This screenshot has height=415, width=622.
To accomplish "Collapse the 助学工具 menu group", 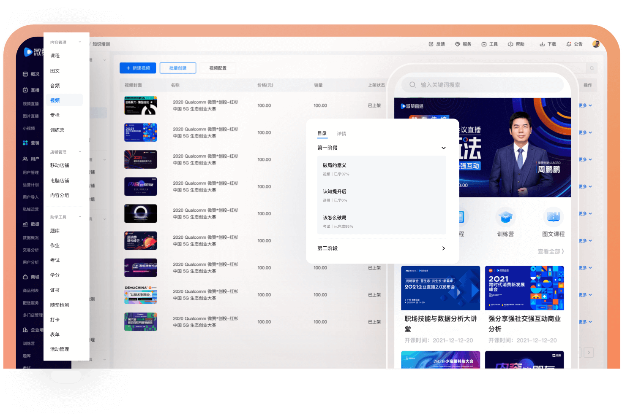I will (80, 217).
